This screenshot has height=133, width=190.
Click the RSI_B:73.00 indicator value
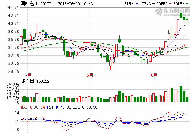click(59, 107)
